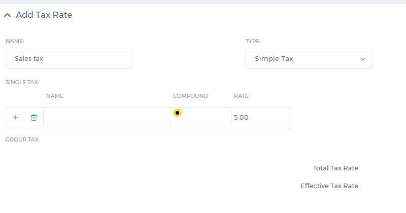Click the 5.00 rate field
This screenshot has height=213, width=406.
pos(261,118)
